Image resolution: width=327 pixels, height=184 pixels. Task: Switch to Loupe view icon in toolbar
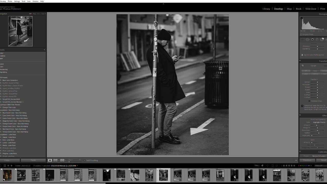tap(50, 160)
